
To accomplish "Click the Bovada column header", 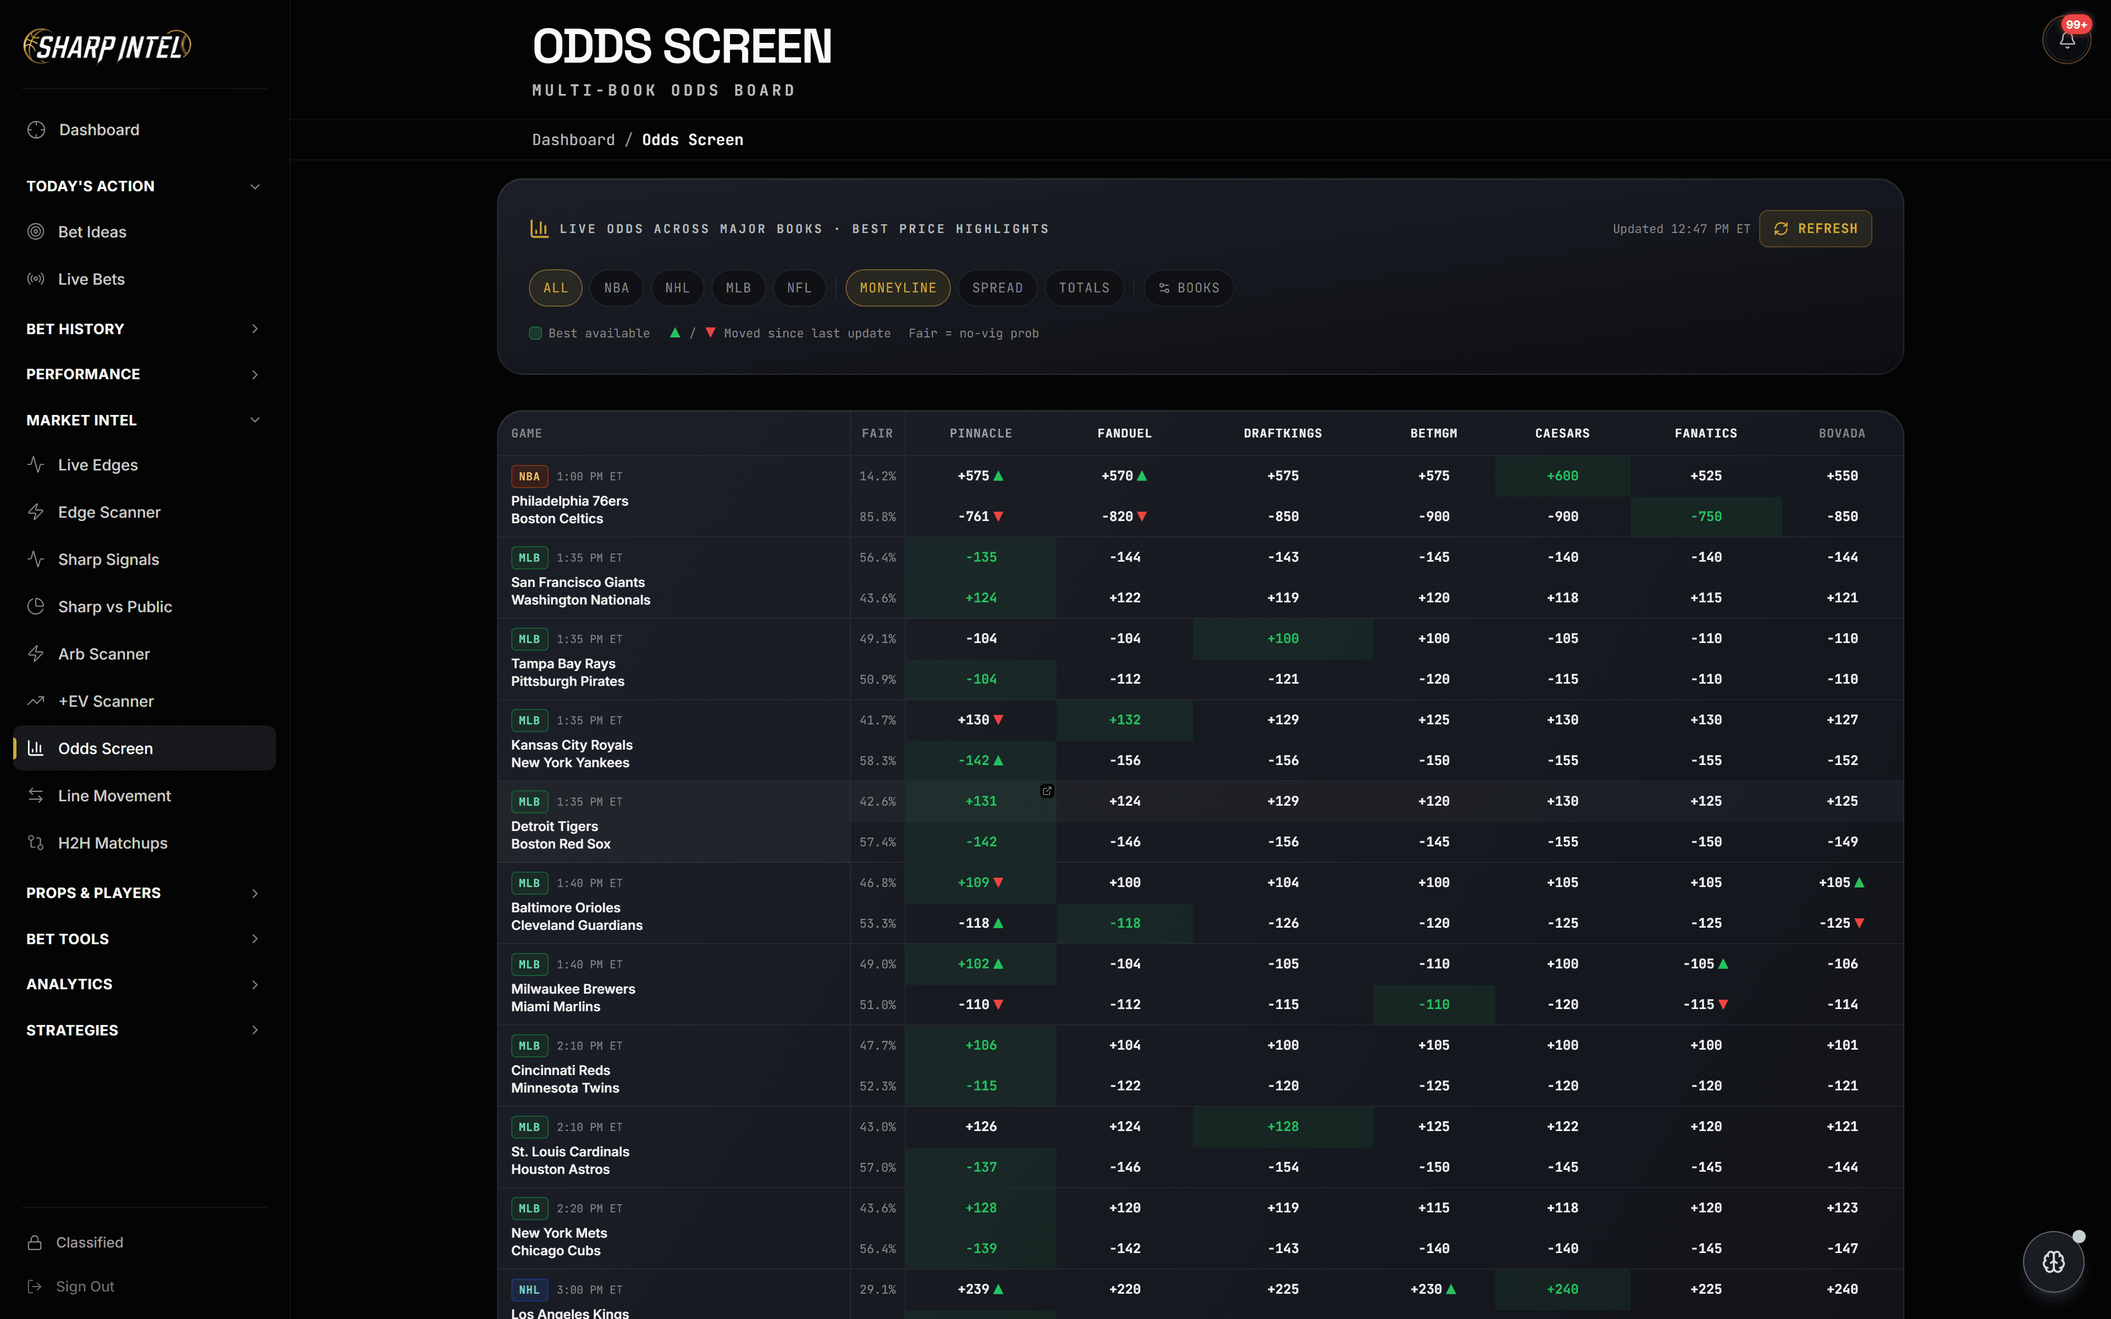I will click(1842, 434).
